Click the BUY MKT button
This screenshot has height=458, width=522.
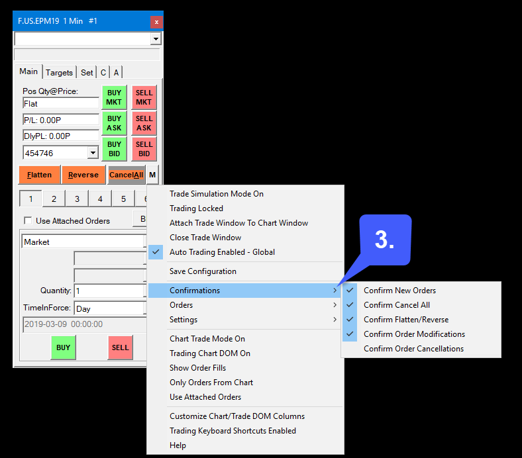point(114,97)
